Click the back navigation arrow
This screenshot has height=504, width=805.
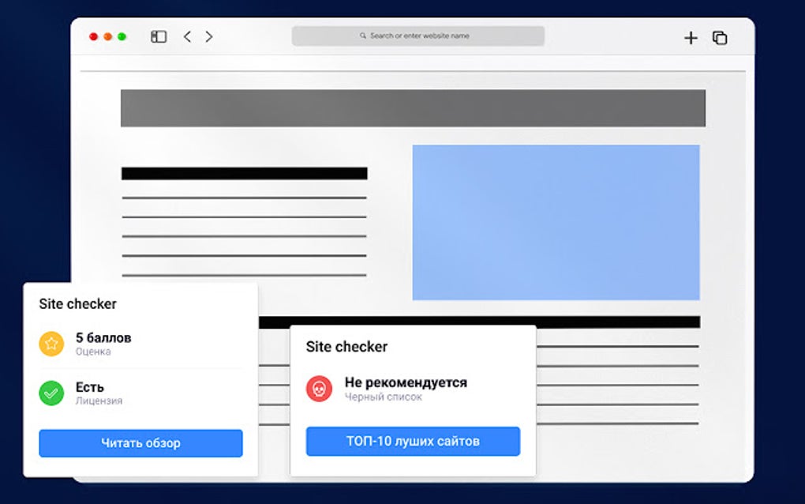[x=187, y=36]
